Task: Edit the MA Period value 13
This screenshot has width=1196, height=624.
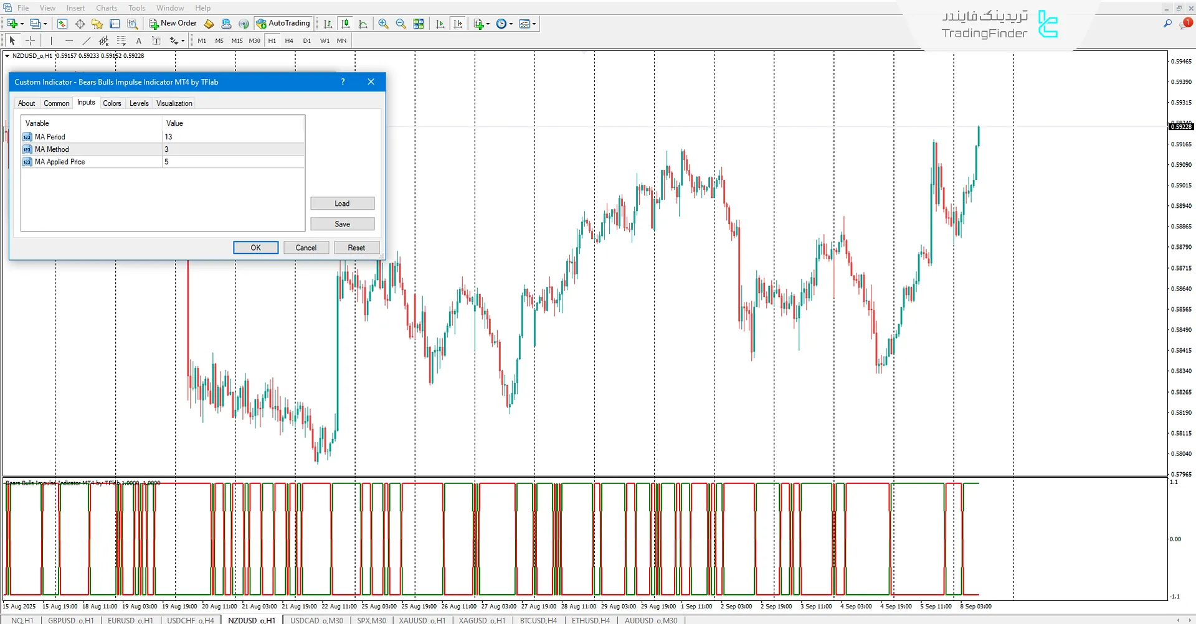Action: [x=206, y=136]
